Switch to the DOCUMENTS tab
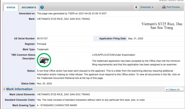185x109 pixels. [x=29, y=7]
